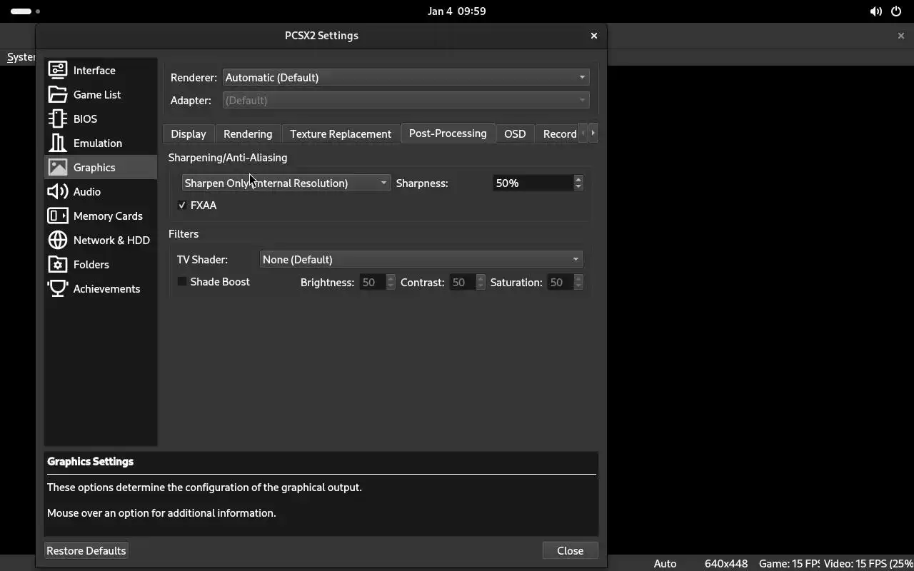The height and width of the screenshot is (571, 914).
Task: Click the Video: 15 FPS status entry
Action: (868, 563)
